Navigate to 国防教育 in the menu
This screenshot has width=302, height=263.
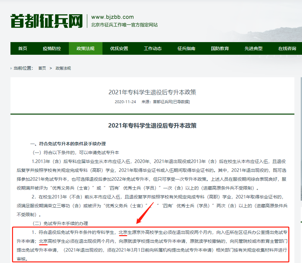pos(220,48)
